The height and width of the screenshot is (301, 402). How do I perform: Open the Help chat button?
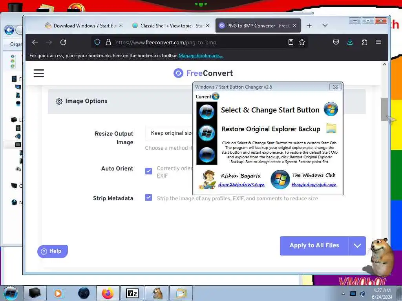point(53,251)
